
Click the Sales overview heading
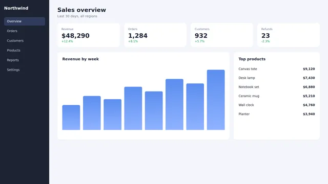coord(81,10)
